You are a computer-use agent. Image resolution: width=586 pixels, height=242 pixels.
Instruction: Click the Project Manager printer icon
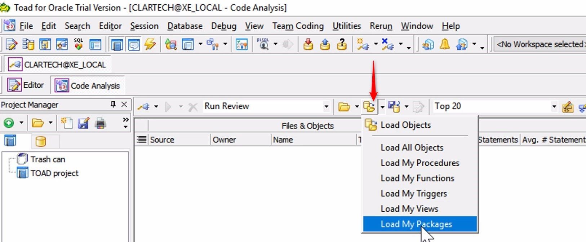(100, 123)
